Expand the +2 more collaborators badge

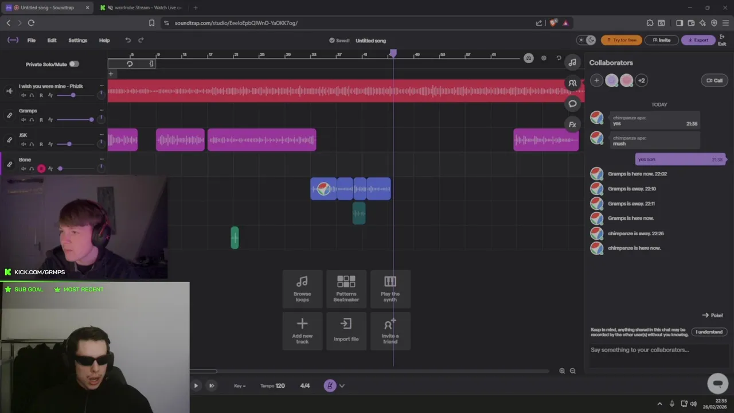click(x=641, y=80)
